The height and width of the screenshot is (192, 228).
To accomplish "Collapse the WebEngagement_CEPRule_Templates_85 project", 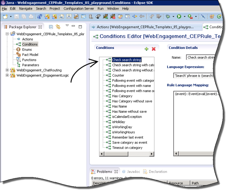I will tap(7, 34).
